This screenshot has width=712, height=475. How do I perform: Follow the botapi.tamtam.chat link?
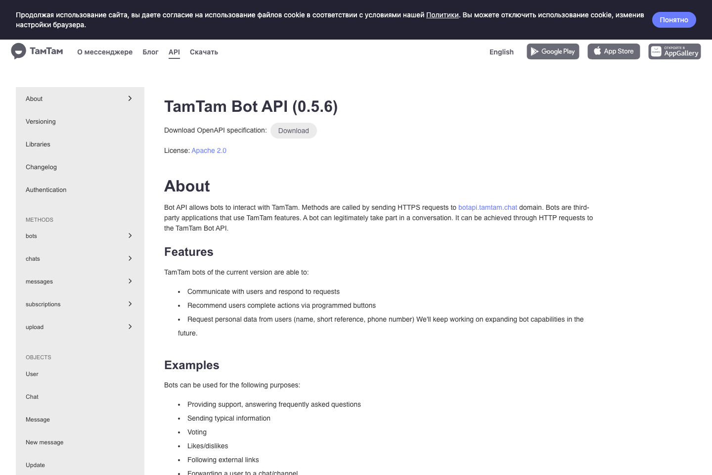click(488, 207)
